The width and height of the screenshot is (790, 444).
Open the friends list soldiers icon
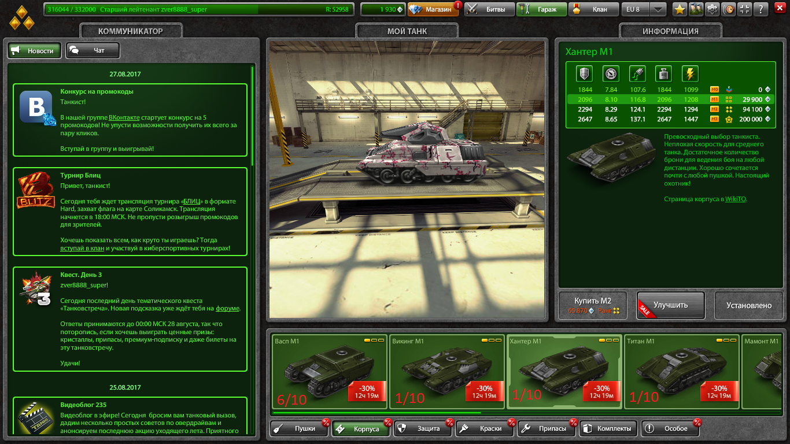click(696, 9)
